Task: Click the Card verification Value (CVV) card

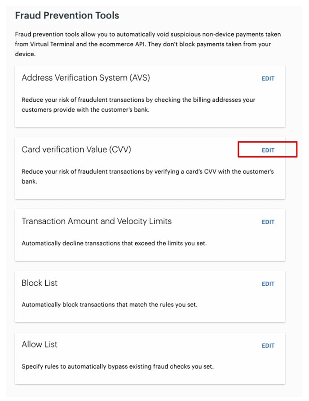Action: point(150,167)
